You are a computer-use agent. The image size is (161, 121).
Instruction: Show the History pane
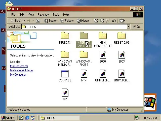(83, 21)
